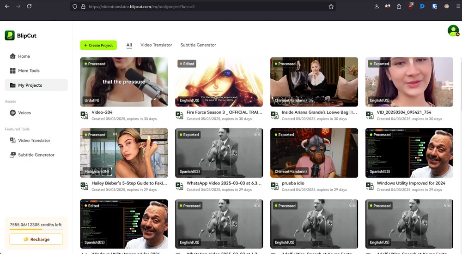Click '7555.06/12305 credits left' text
The height and width of the screenshot is (254, 462).
[36, 224]
